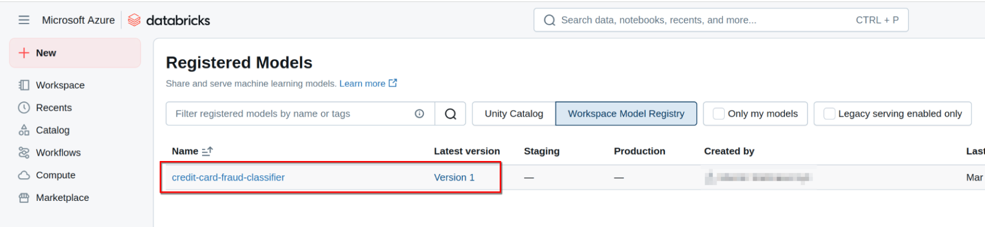Switch to Unity Catalog tab
985x227 pixels.
click(x=514, y=114)
